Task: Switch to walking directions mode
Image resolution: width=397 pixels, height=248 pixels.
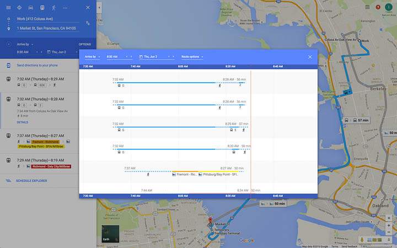Action: click(x=53, y=8)
